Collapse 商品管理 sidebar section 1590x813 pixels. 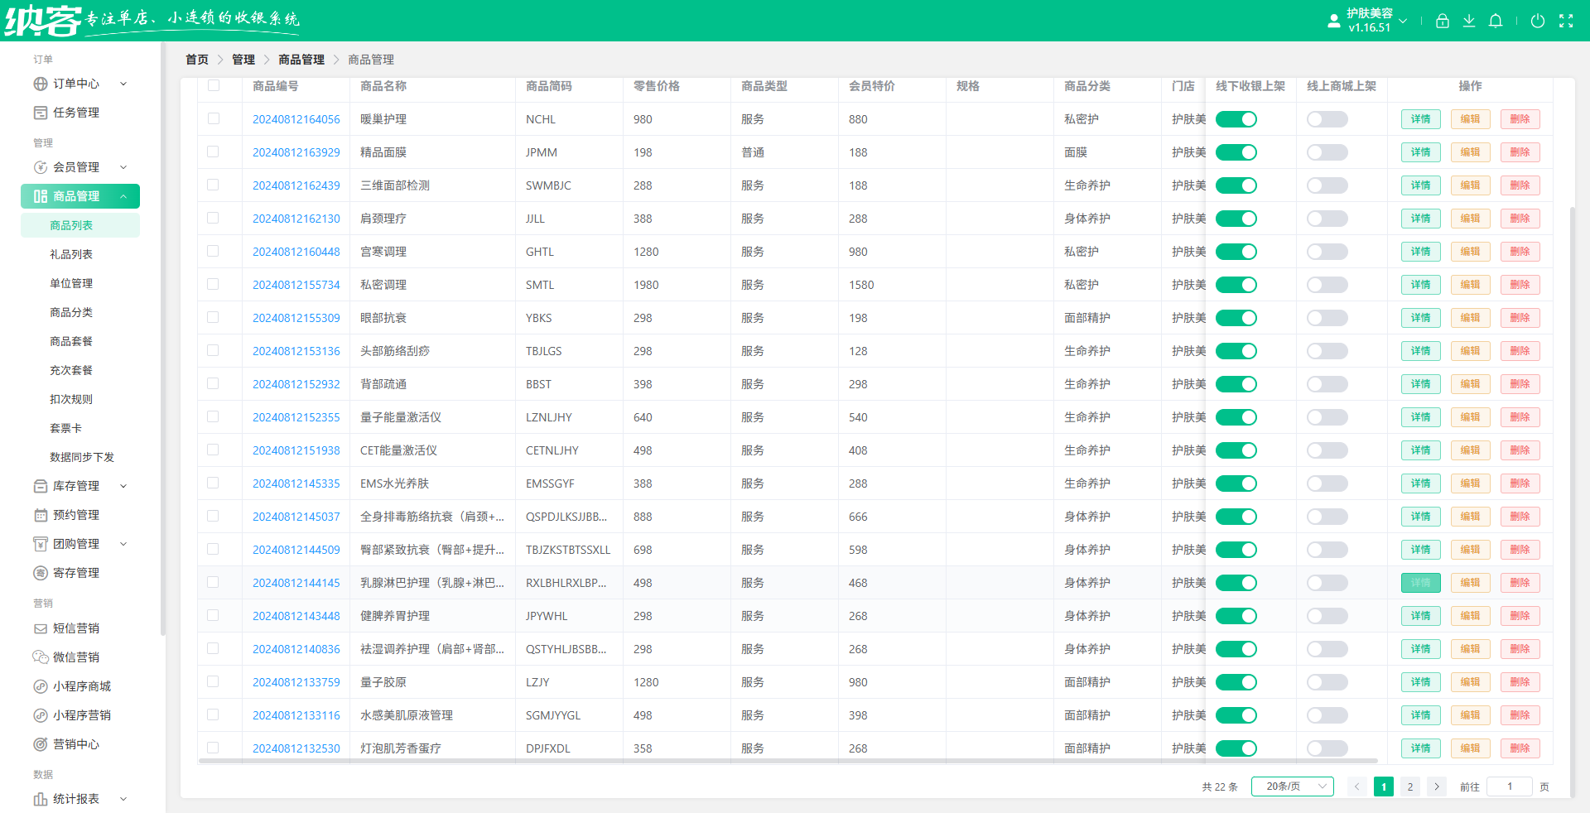click(x=80, y=196)
